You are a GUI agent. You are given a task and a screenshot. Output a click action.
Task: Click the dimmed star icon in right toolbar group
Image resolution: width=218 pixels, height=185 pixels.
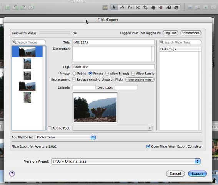tap(205, 8)
